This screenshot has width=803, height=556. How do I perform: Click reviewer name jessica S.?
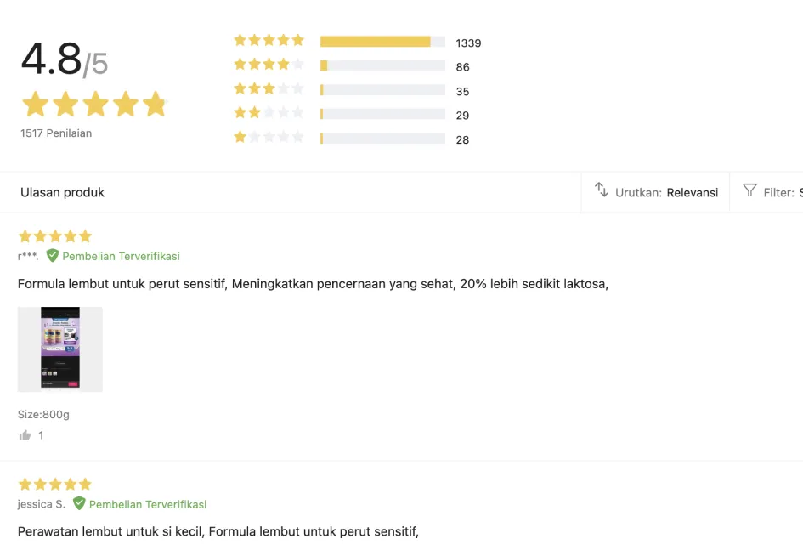click(x=42, y=504)
